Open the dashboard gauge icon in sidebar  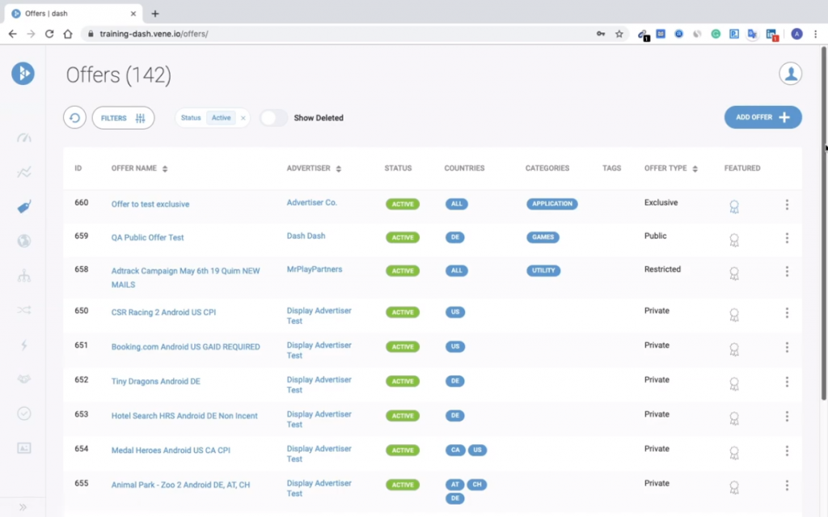click(x=24, y=138)
